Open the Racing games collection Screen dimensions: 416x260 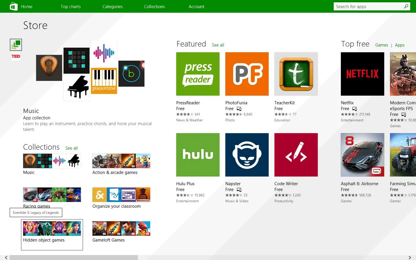pyautogui.click(x=52, y=195)
